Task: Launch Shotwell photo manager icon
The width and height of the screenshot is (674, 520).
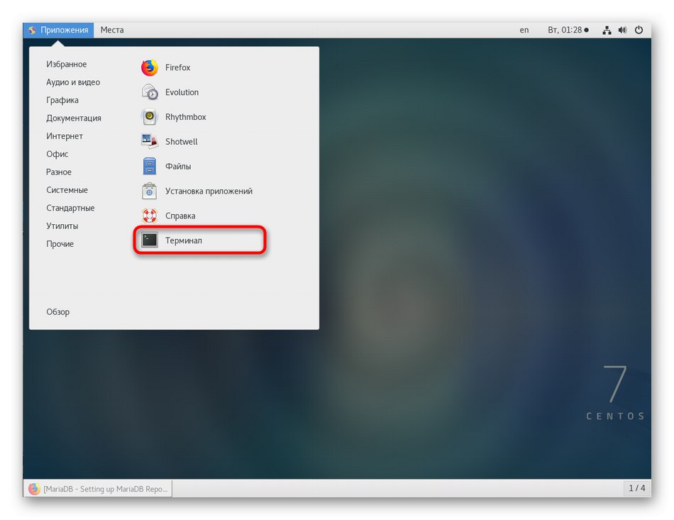Action: click(x=150, y=141)
